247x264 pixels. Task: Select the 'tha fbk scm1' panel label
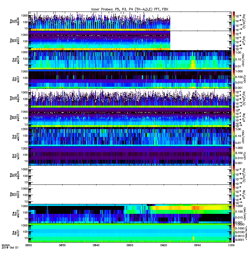16,79
